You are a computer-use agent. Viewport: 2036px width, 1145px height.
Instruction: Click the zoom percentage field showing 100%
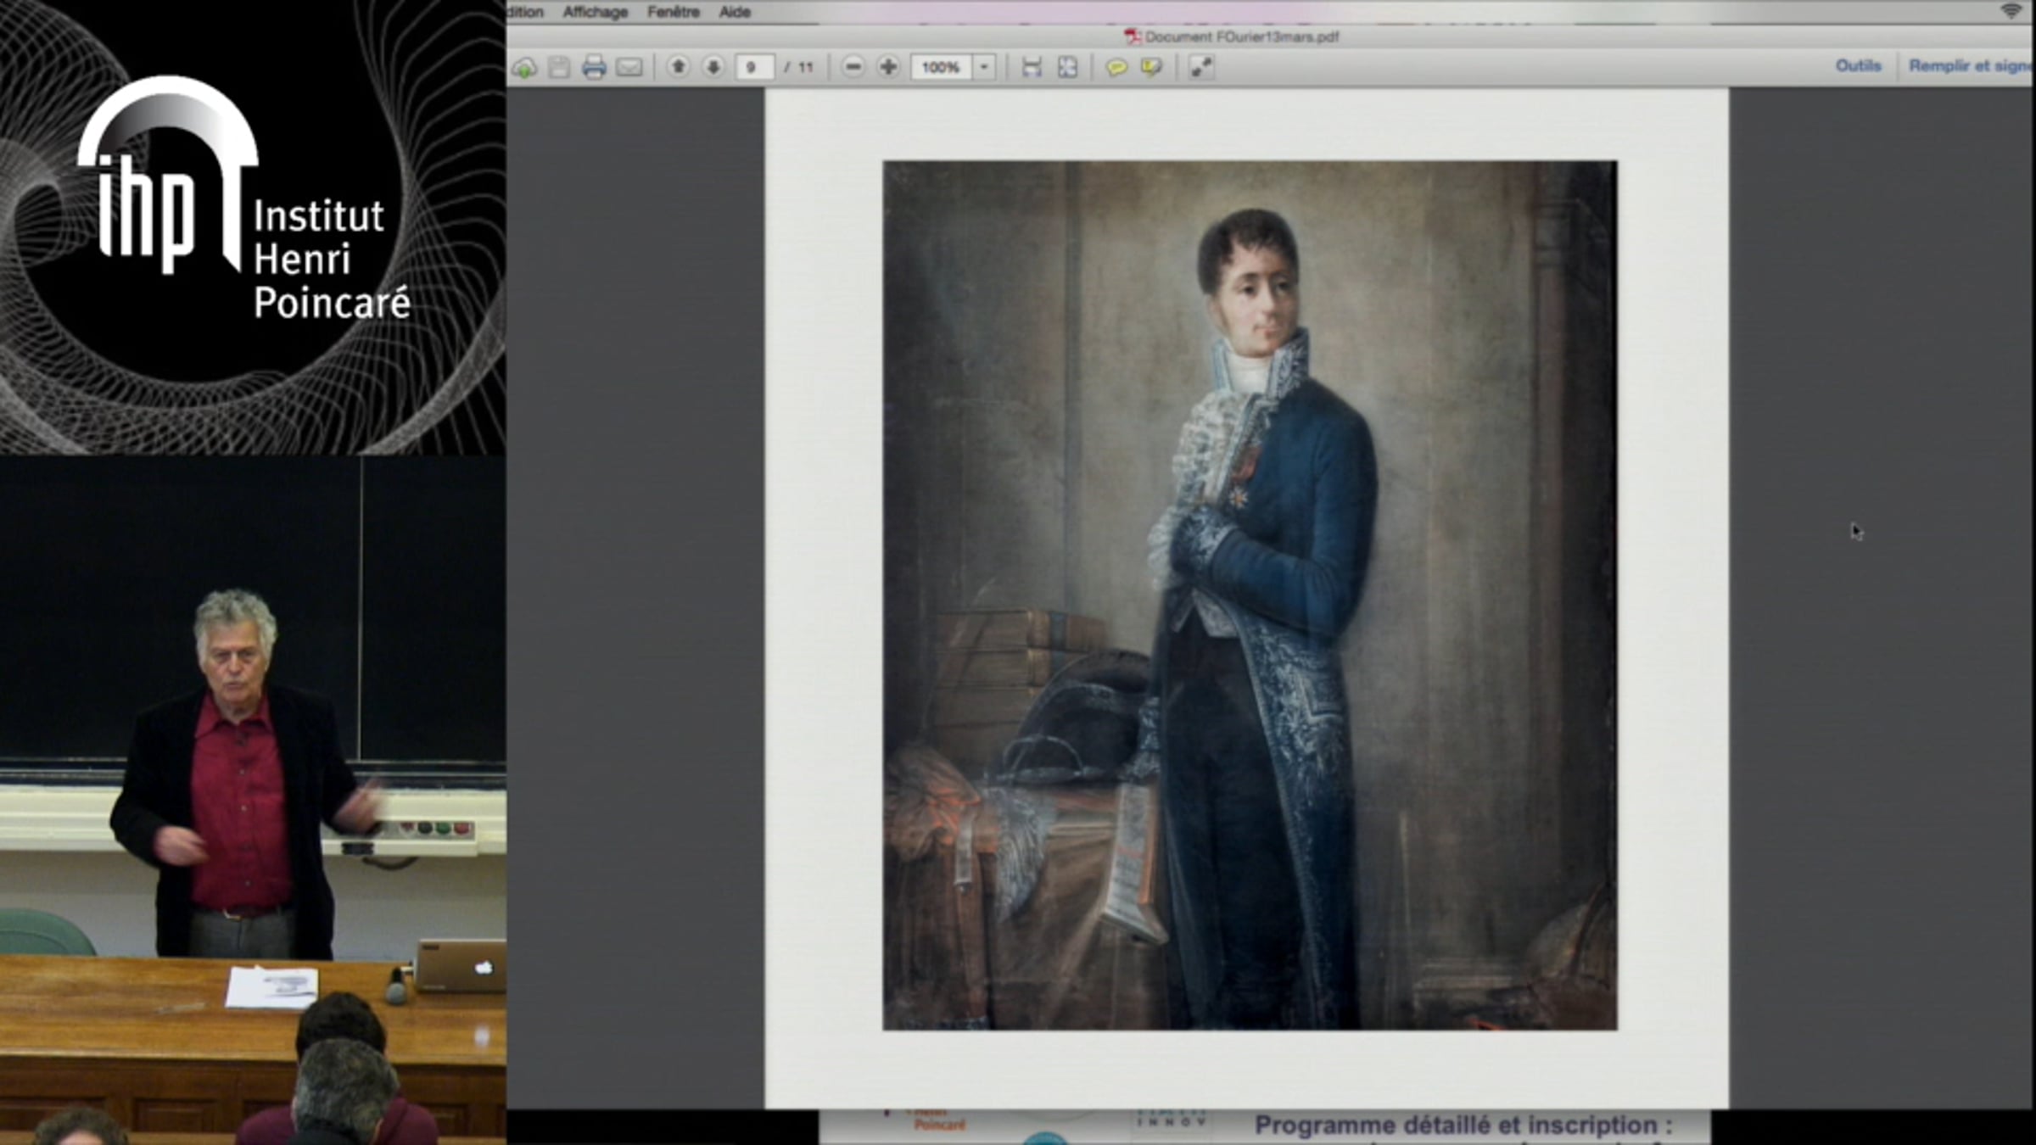click(x=942, y=67)
